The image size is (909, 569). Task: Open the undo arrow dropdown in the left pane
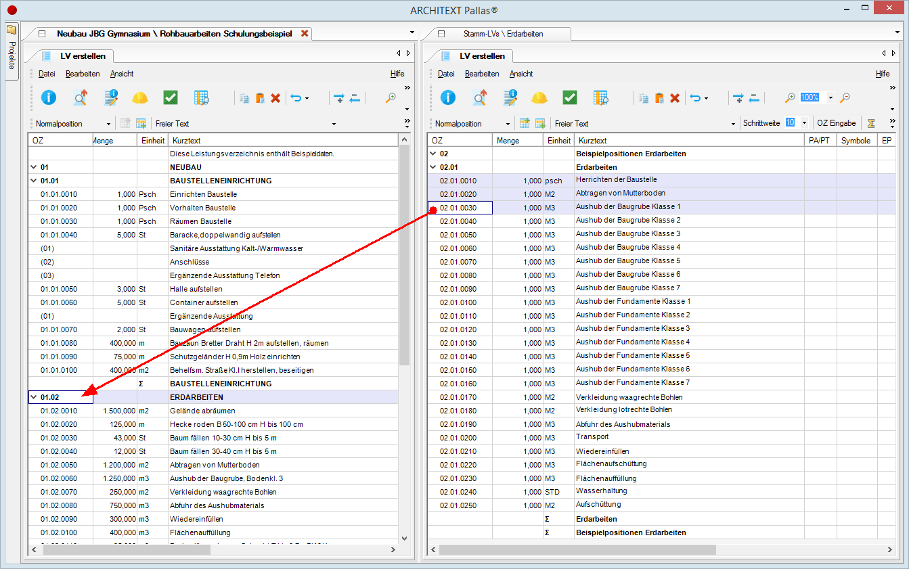pos(307,99)
